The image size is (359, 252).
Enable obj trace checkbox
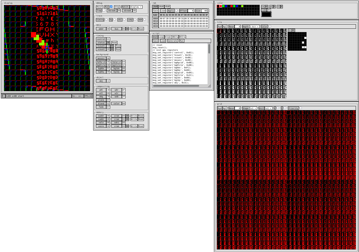tap(124, 20)
